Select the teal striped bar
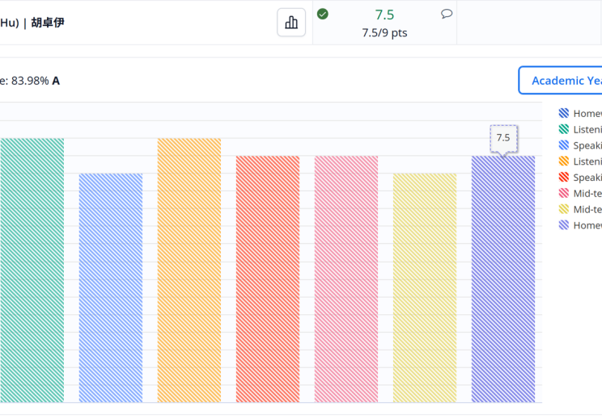This screenshot has width=602, height=419. point(32,270)
